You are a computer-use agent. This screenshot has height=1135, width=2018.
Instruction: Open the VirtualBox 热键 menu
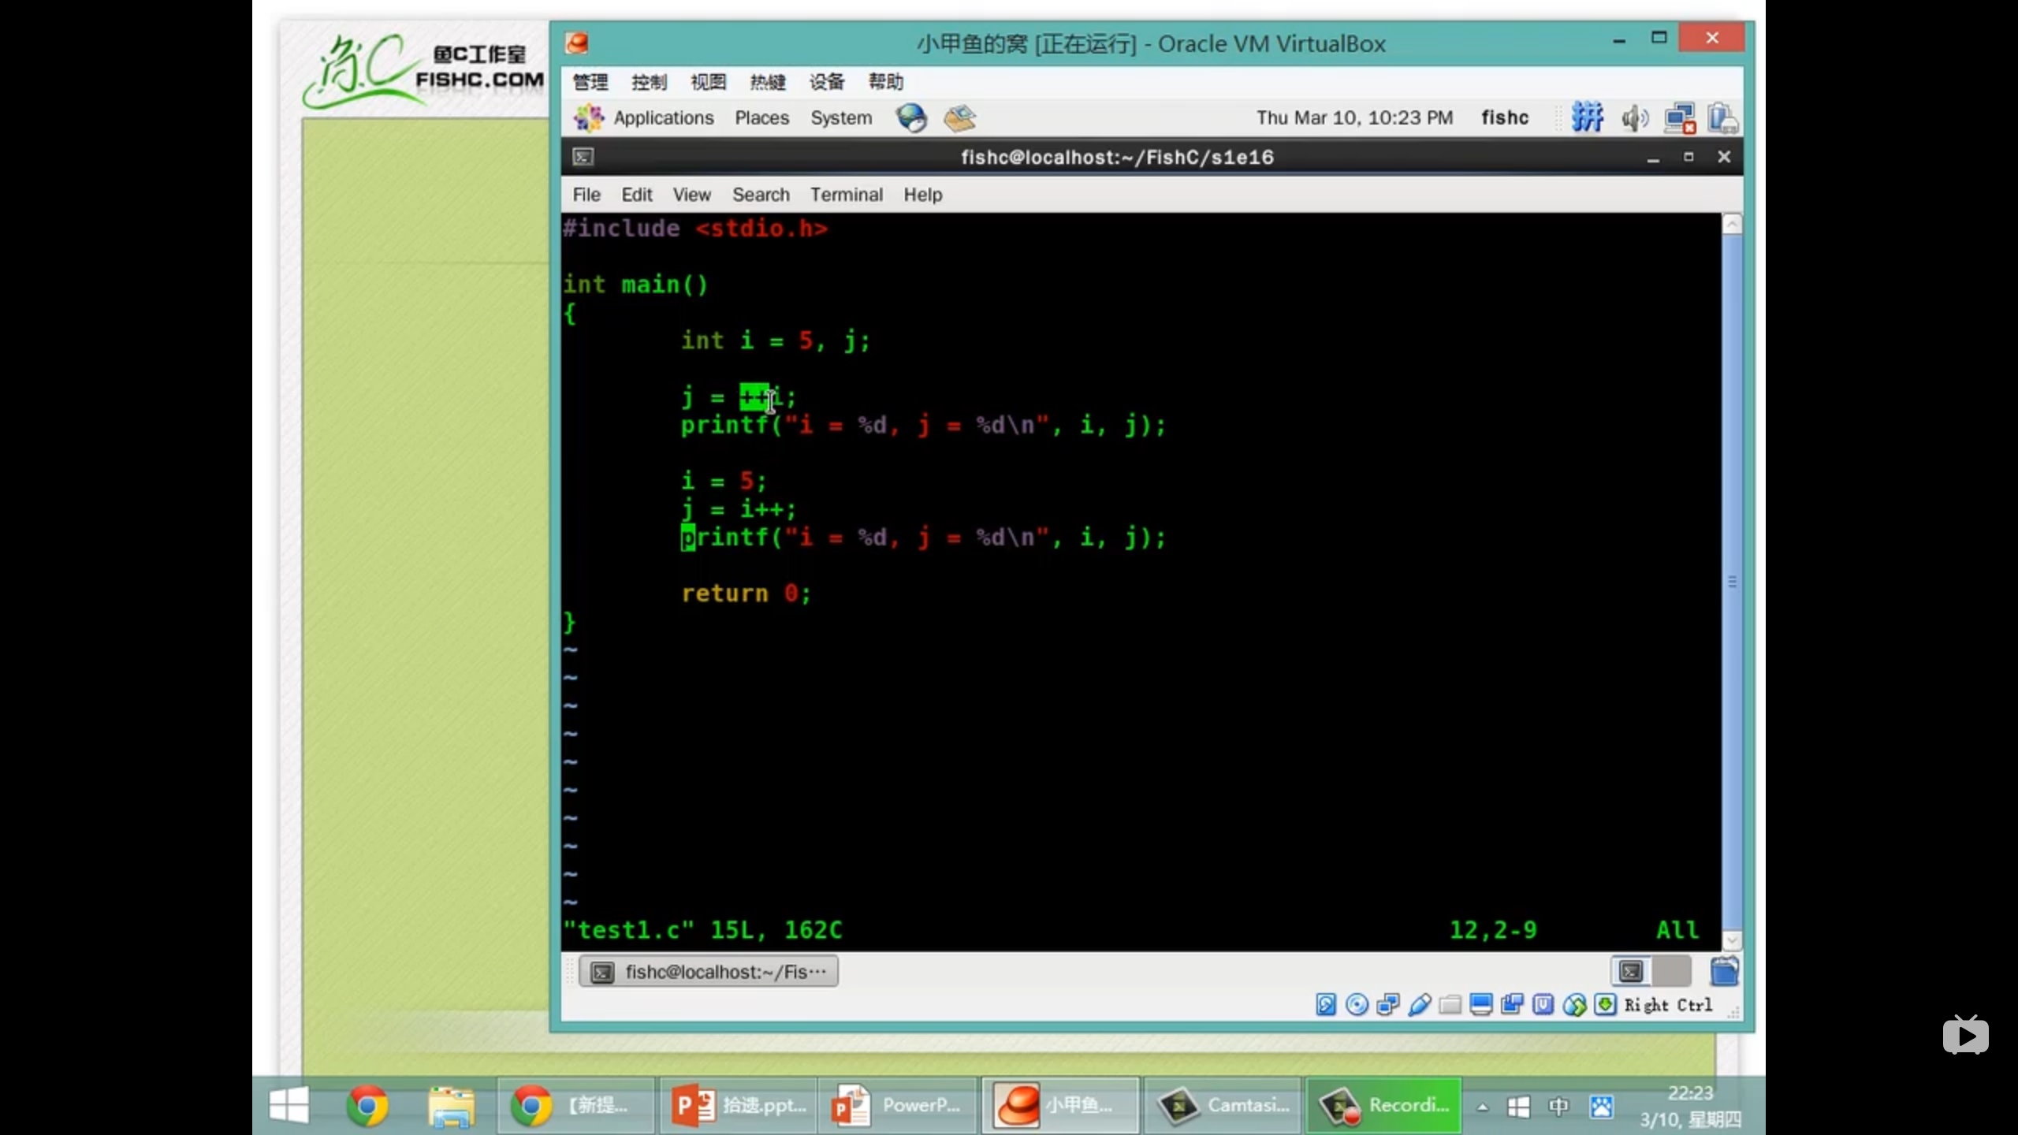[x=767, y=82]
